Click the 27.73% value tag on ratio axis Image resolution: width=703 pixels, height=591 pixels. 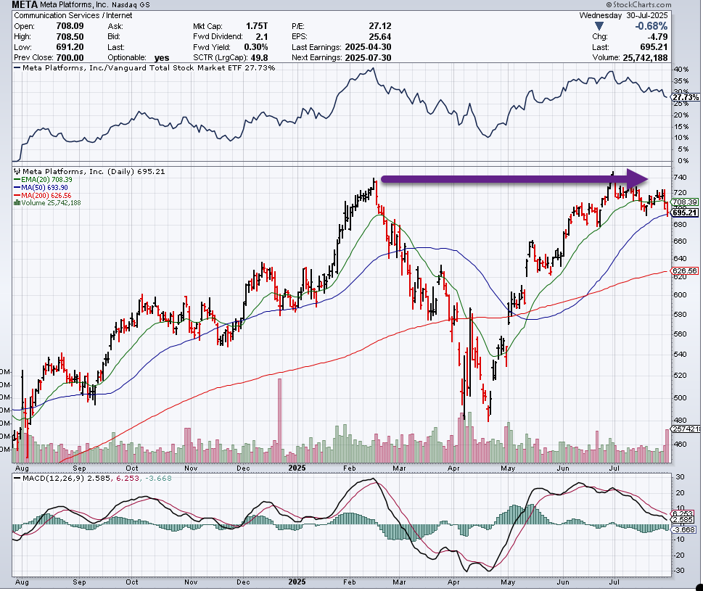tap(686, 97)
